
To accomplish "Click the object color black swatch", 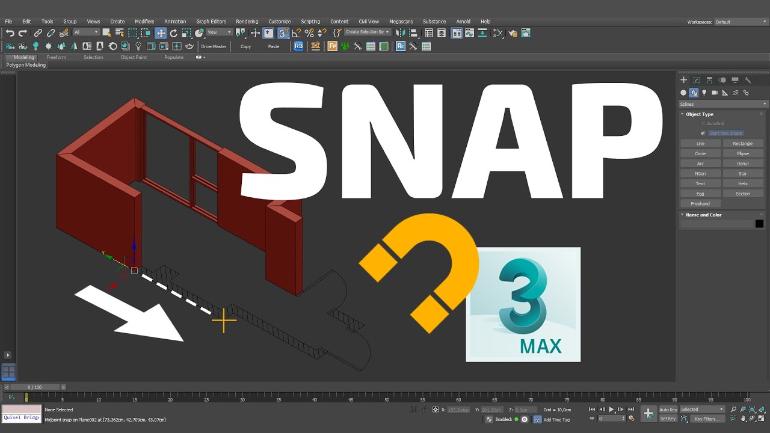I will click(759, 224).
